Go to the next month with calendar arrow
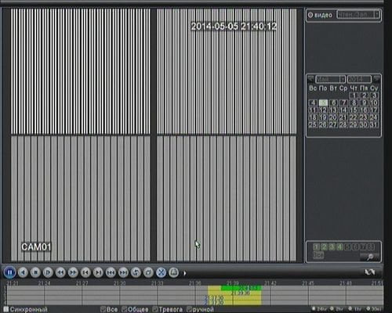This screenshot has height=313, width=392. tap(376, 78)
